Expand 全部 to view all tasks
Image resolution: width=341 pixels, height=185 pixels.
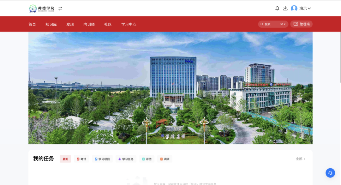[x=300, y=159]
